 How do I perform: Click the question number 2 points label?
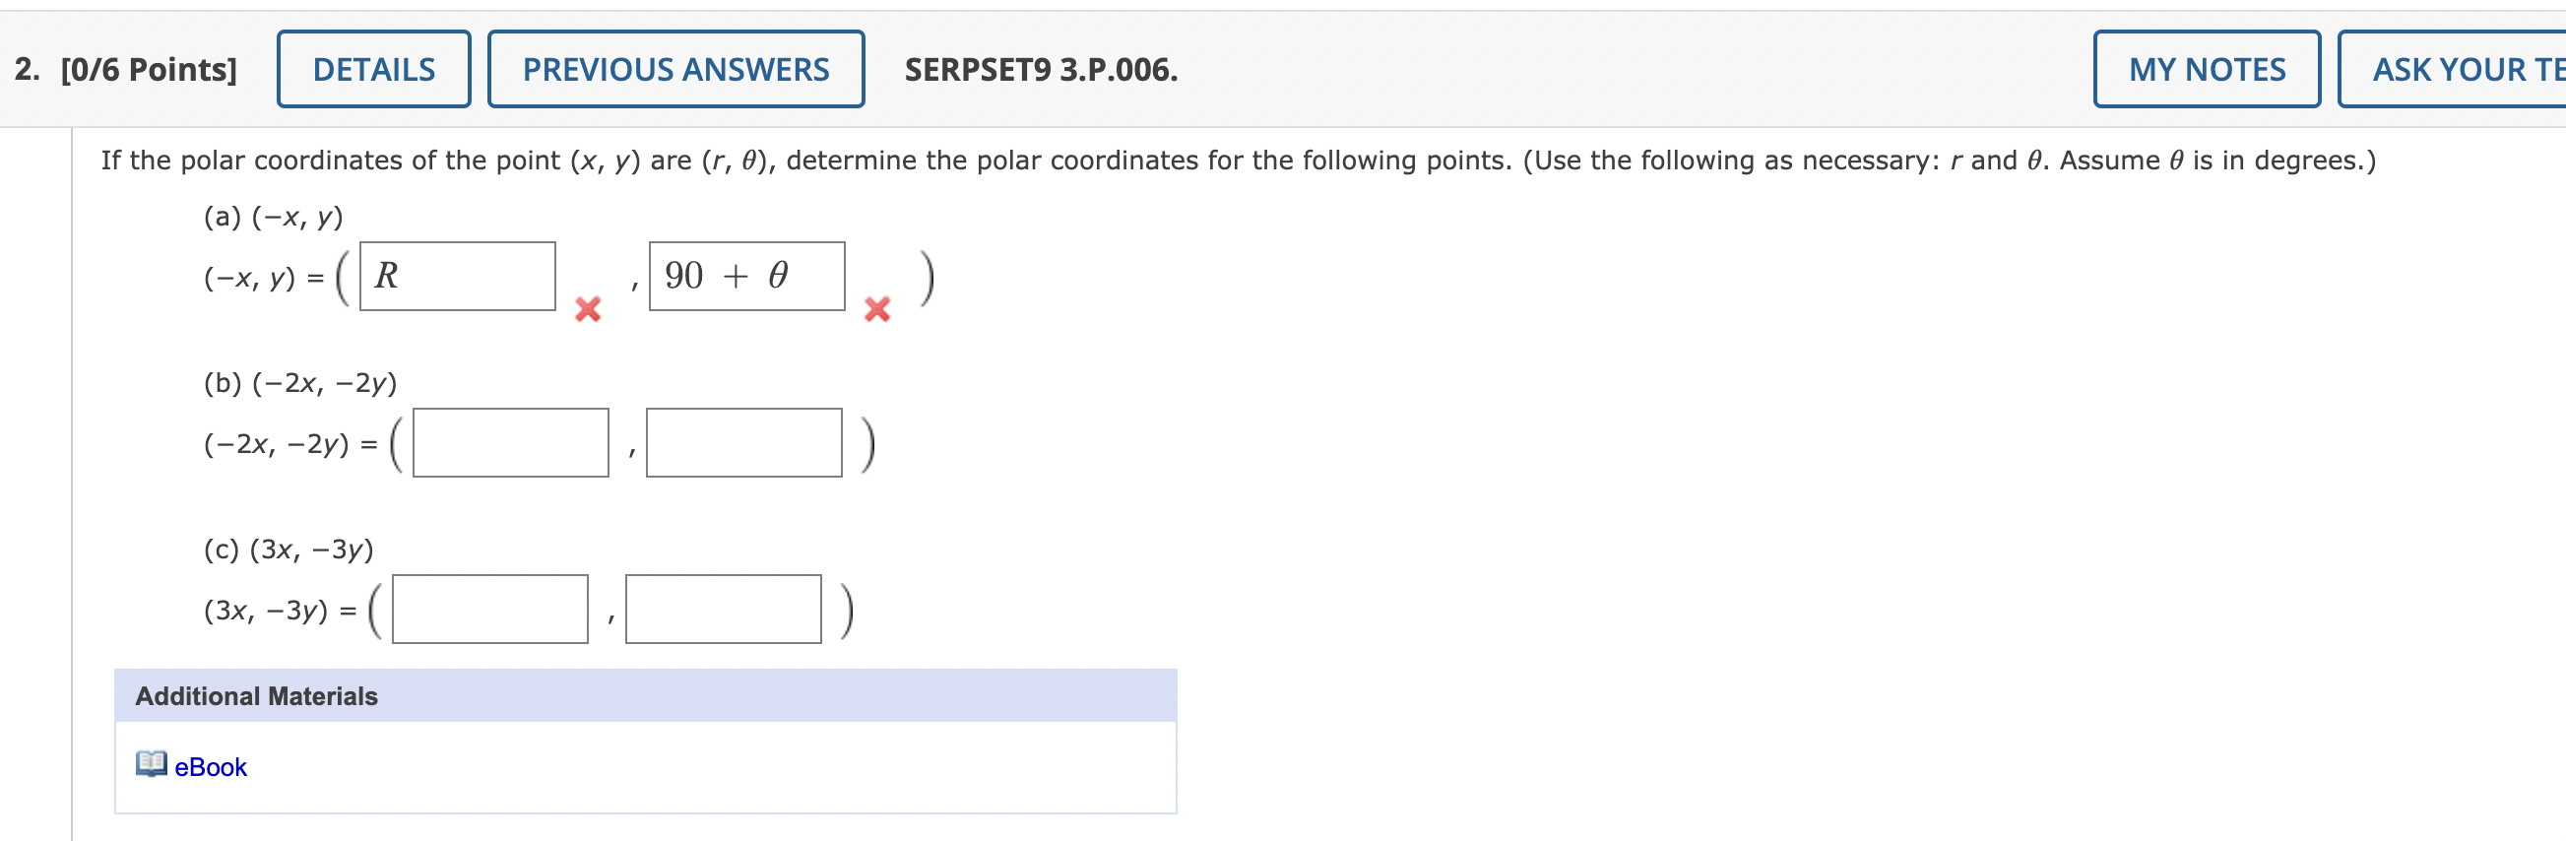click(125, 69)
